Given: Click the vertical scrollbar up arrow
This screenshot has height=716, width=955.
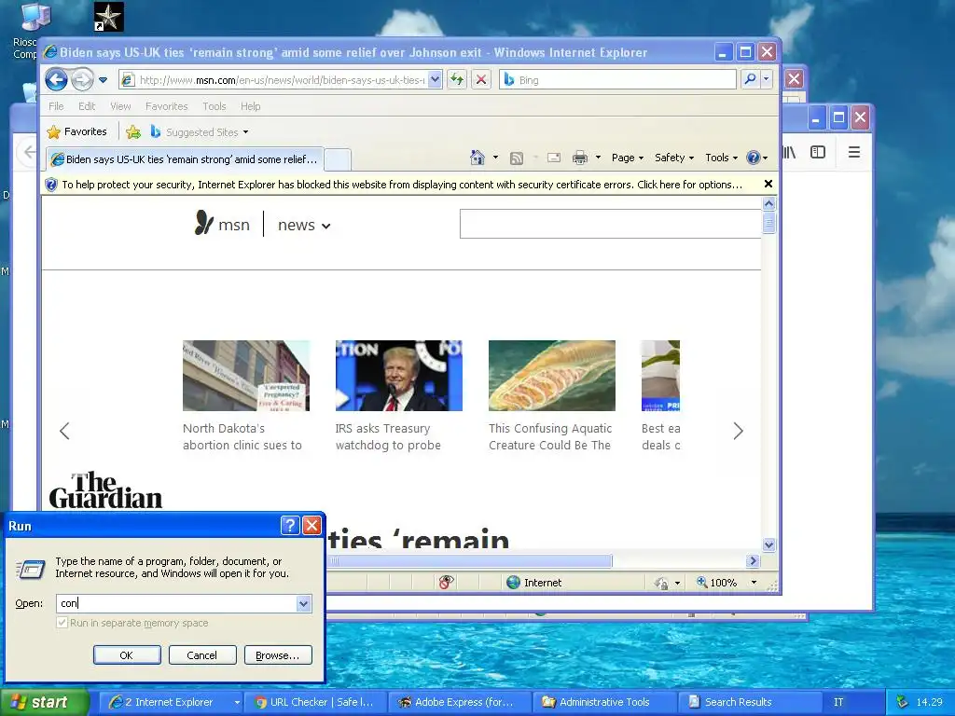Looking at the screenshot, I should [x=768, y=203].
